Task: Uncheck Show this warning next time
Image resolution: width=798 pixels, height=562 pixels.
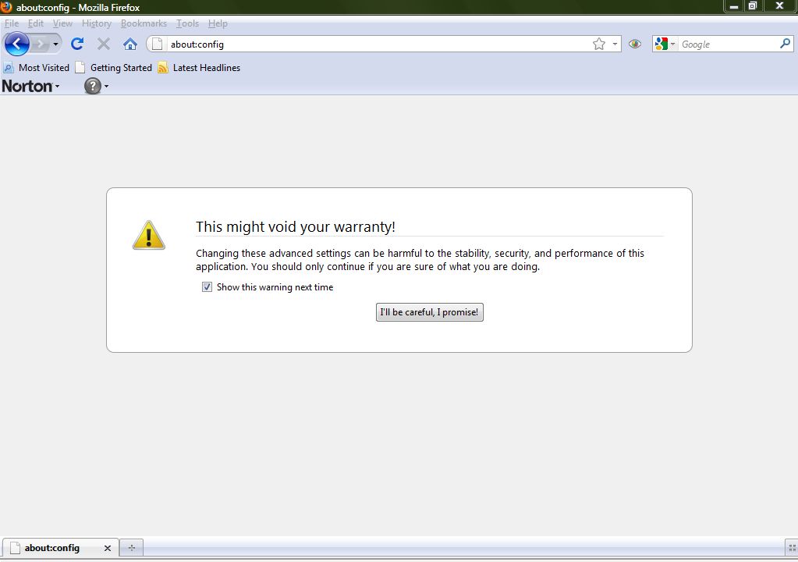Action: (207, 287)
